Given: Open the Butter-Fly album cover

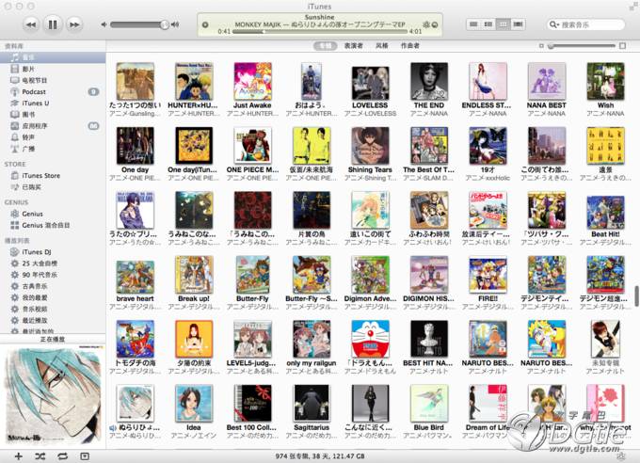Looking at the screenshot, I should pyautogui.click(x=252, y=275).
